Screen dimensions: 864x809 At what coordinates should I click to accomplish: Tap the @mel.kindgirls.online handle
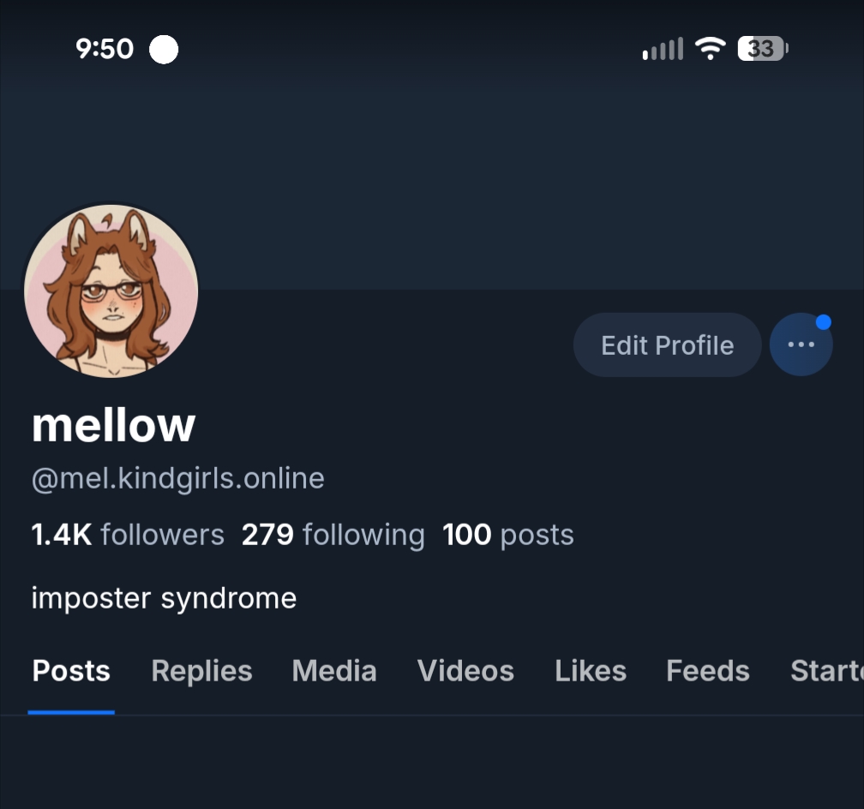[x=178, y=478]
